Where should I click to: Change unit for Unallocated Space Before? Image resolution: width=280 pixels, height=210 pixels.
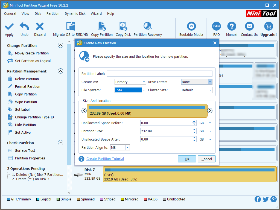point(210,123)
